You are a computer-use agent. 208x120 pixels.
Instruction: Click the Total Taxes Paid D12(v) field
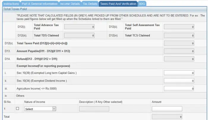[179, 43]
